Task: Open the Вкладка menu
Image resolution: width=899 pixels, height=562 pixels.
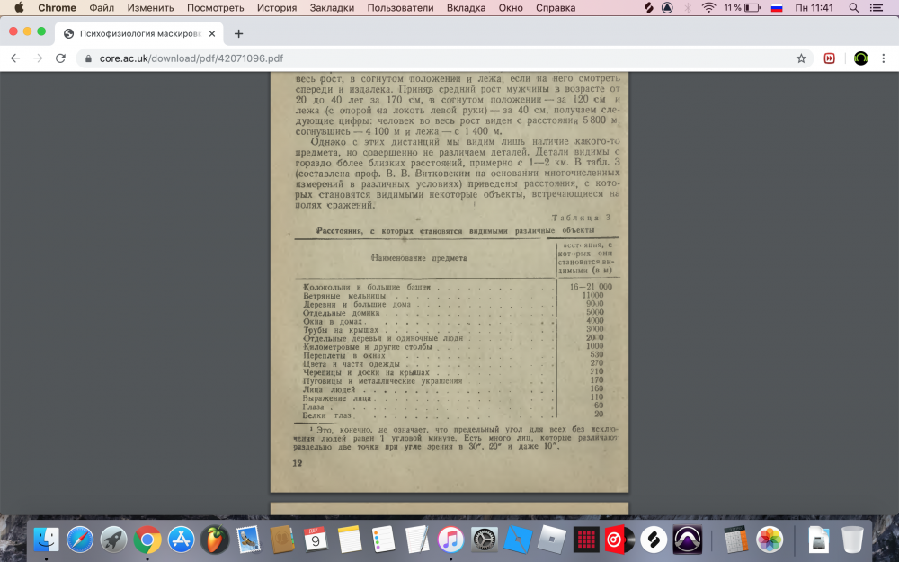Action: click(466, 8)
